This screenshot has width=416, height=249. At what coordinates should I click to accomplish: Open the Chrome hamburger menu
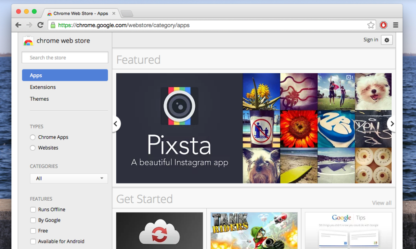(396, 25)
